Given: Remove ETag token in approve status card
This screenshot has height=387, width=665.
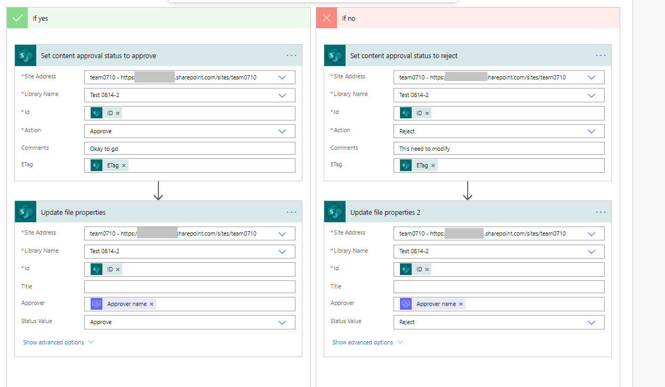Looking at the screenshot, I should [x=124, y=166].
